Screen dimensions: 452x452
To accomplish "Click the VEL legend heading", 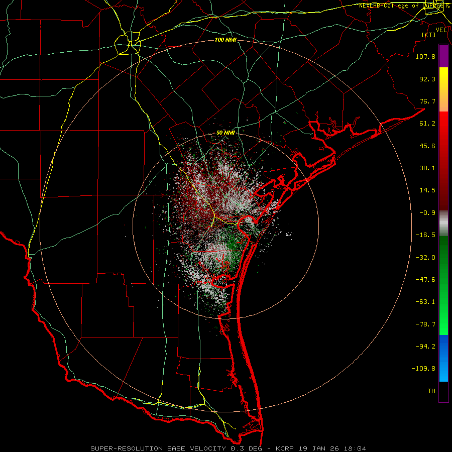I will click(x=441, y=30).
